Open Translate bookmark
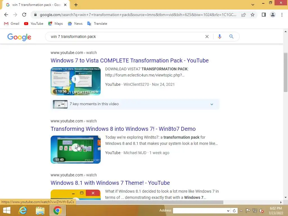The height and width of the screenshot is (216, 288). coord(97,24)
